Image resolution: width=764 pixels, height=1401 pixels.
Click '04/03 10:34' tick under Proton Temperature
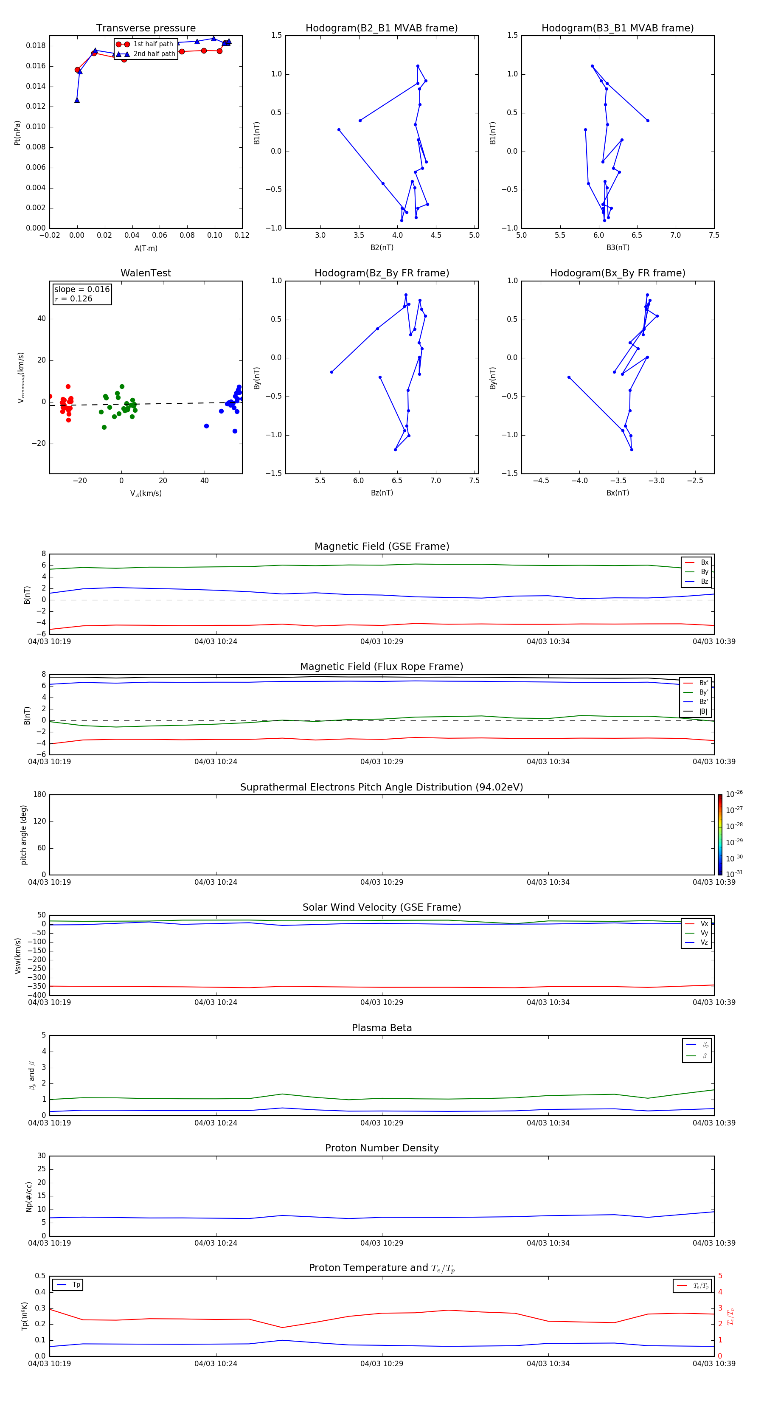pyautogui.click(x=548, y=1364)
